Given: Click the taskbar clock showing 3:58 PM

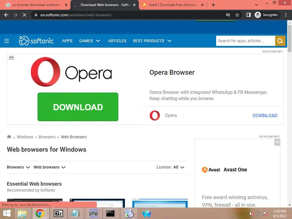Looking at the screenshot, I should [279, 214].
